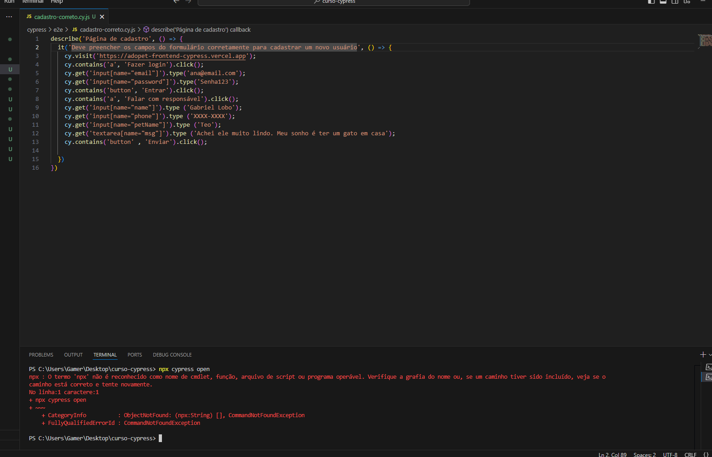This screenshot has width=712, height=457.
Task: Click the language mode braces icon
Action: pos(706,455)
